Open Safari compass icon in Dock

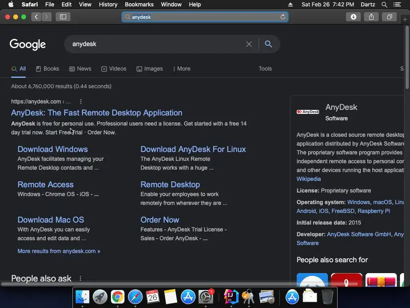(x=135, y=297)
